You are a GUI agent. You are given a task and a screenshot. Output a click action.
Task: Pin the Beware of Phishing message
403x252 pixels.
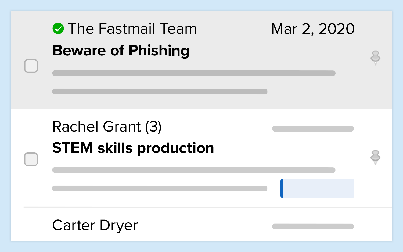[375, 58]
